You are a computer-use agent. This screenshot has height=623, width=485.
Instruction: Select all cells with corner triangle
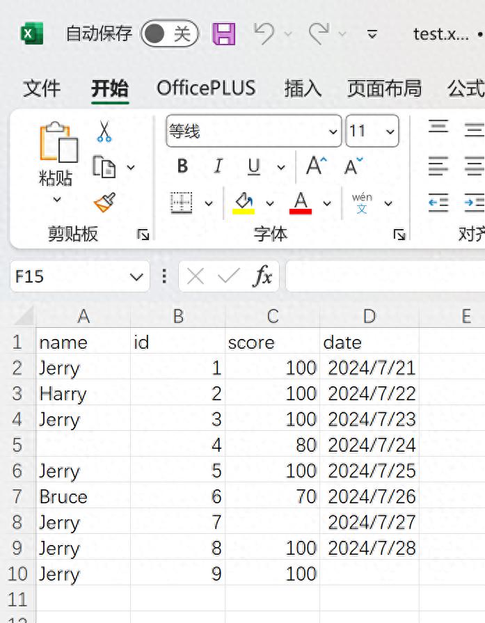(x=24, y=317)
